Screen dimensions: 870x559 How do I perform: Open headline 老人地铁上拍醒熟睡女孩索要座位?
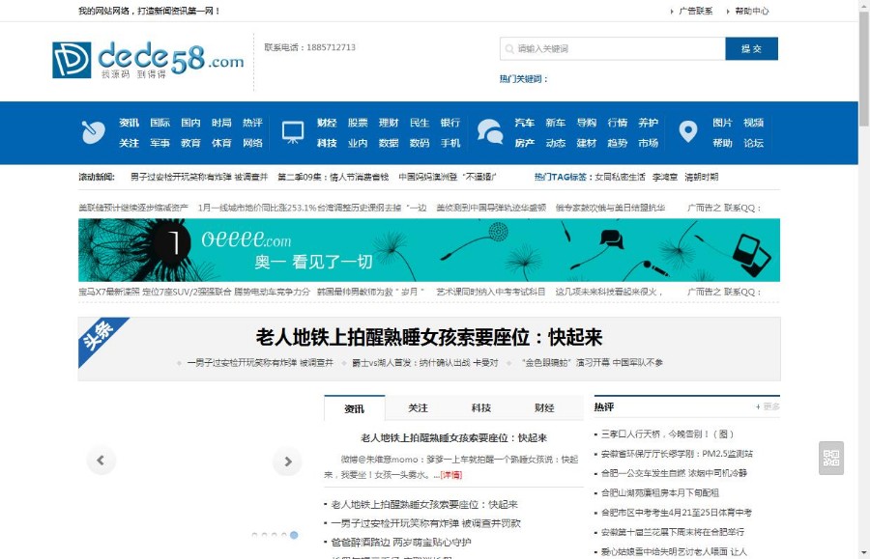click(429, 337)
